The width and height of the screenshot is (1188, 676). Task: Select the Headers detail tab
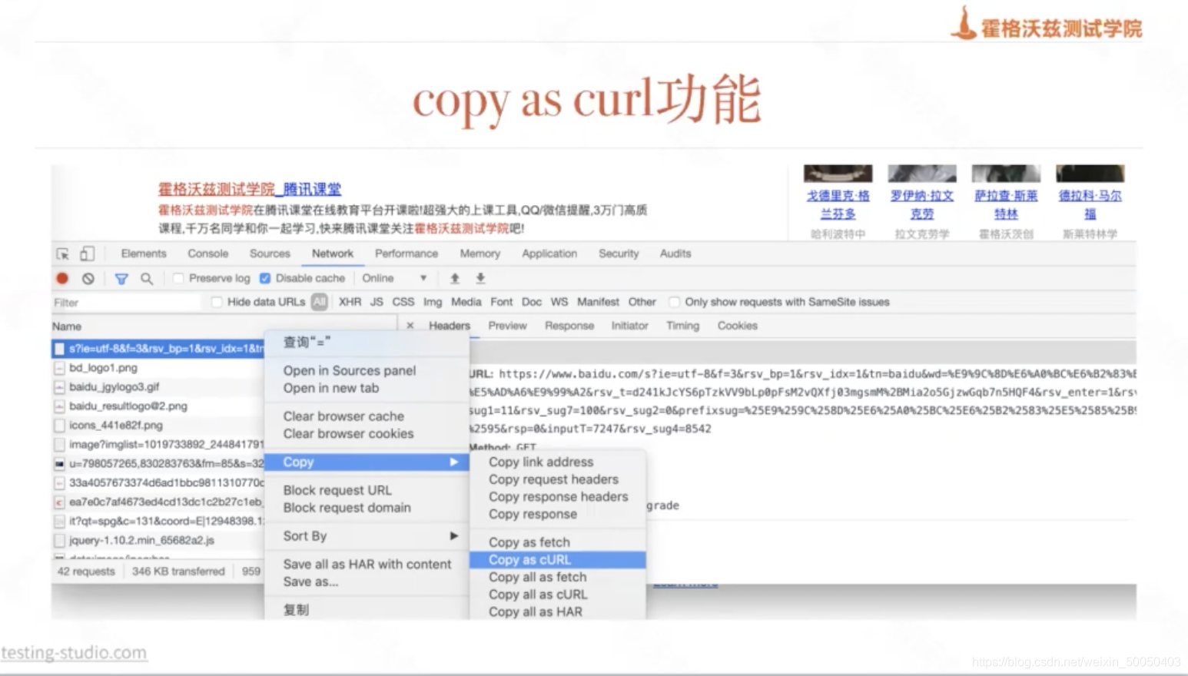click(x=450, y=326)
